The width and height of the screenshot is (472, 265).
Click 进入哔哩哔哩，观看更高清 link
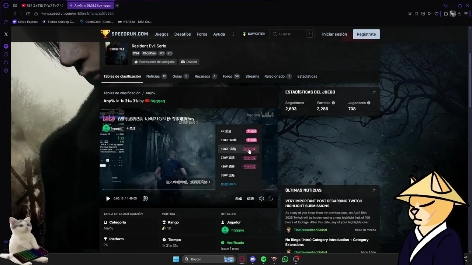[188, 182]
